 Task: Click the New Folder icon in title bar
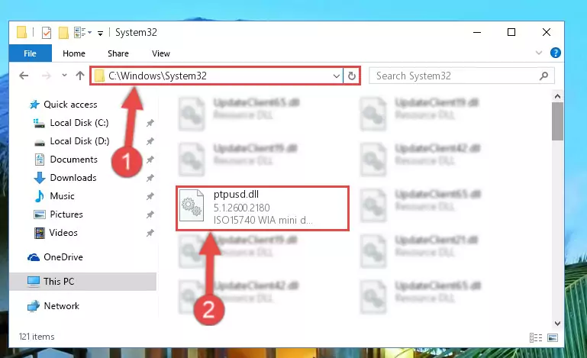[63, 33]
